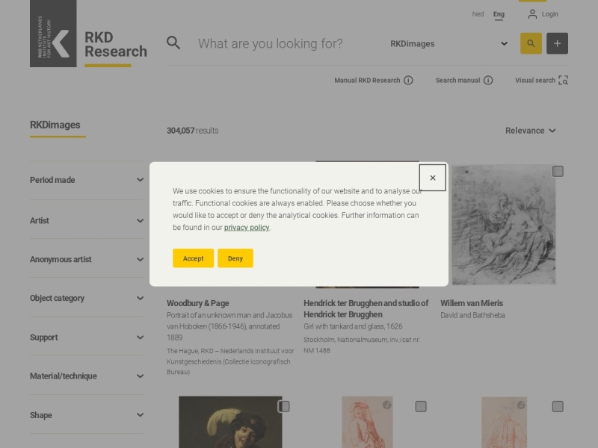Expand the Material/technique filter
This screenshot has height=448, width=598.
pyautogui.click(x=87, y=376)
